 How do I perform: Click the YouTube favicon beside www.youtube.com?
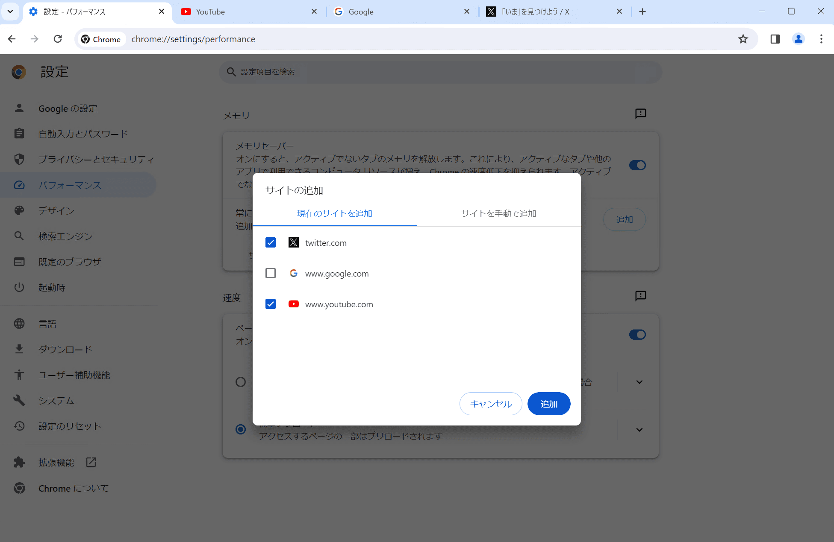click(294, 304)
